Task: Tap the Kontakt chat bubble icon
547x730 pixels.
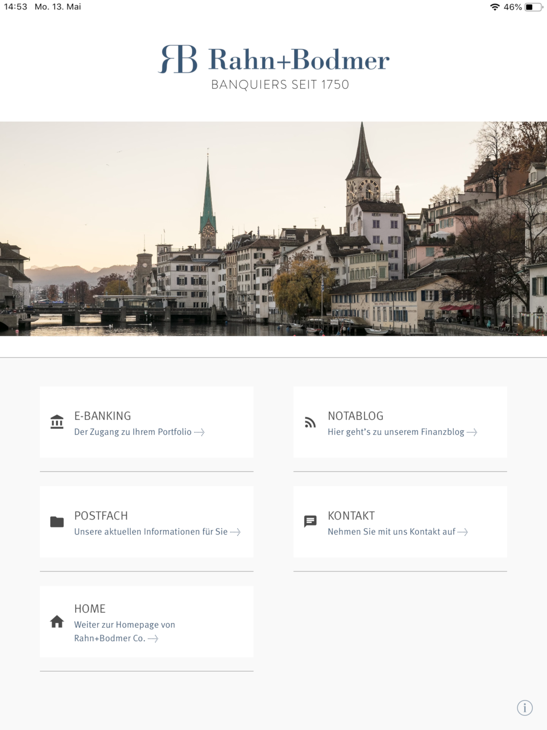Action: 310,521
